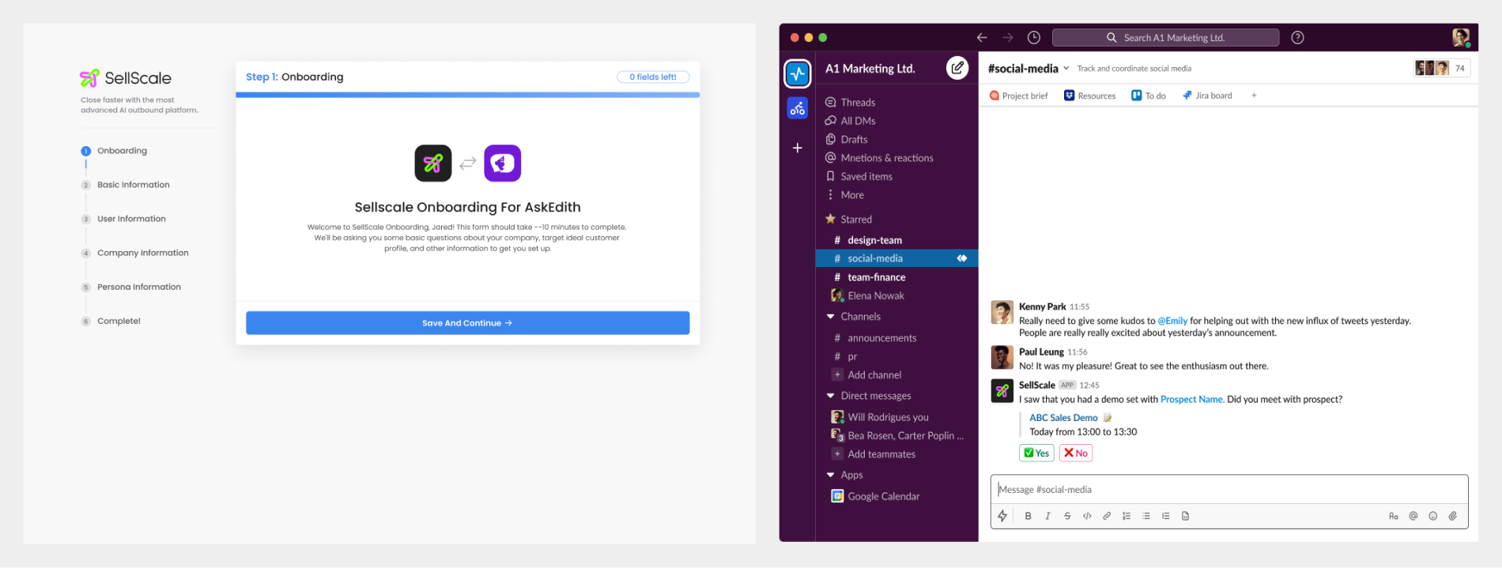View channel members avatars count 74

pyautogui.click(x=1442, y=68)
